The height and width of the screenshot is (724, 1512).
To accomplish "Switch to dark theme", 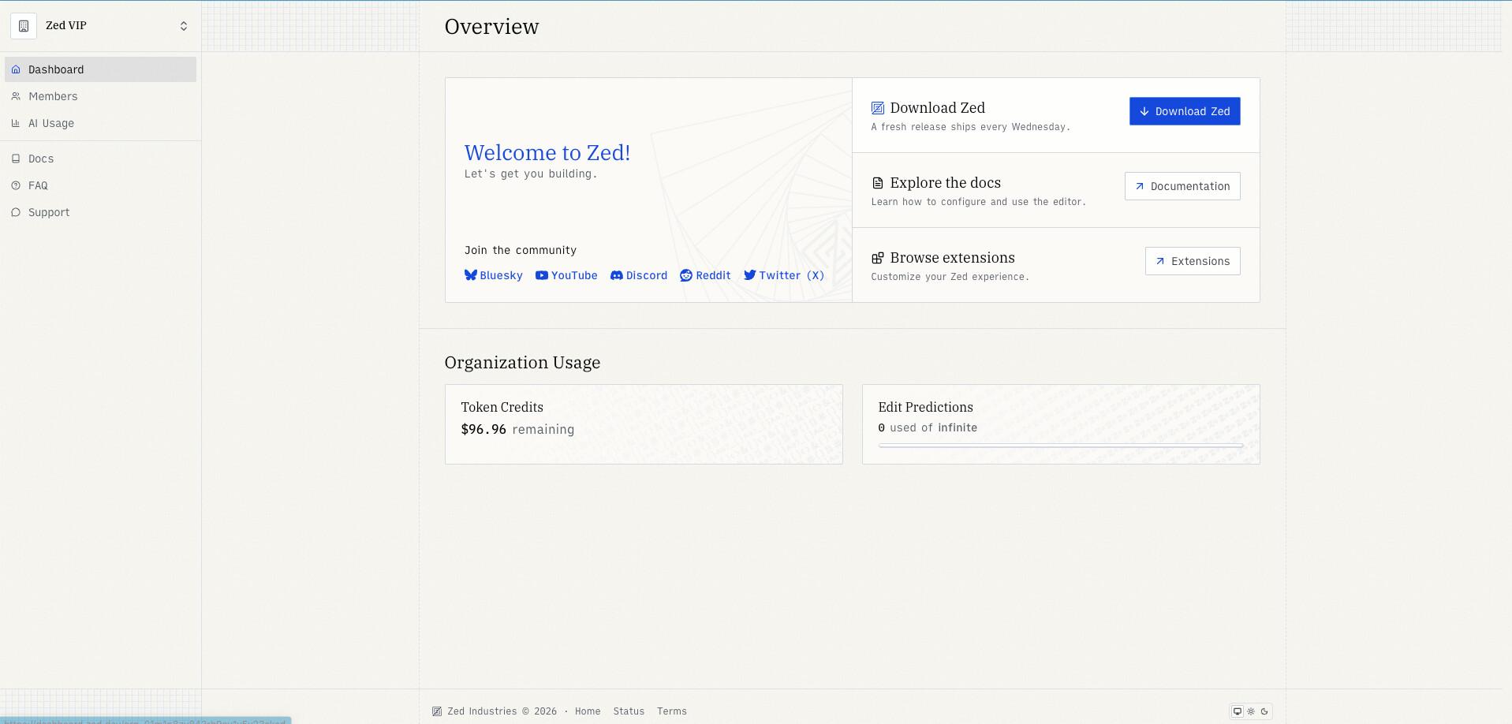I will [x=1264, y=711].
